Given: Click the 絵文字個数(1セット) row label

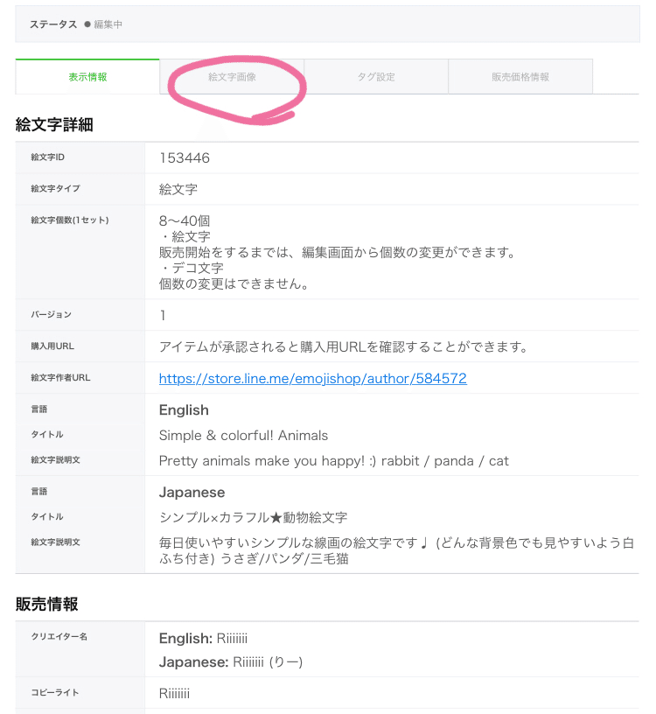Looking at the screenshot, I should click(70, 220).
